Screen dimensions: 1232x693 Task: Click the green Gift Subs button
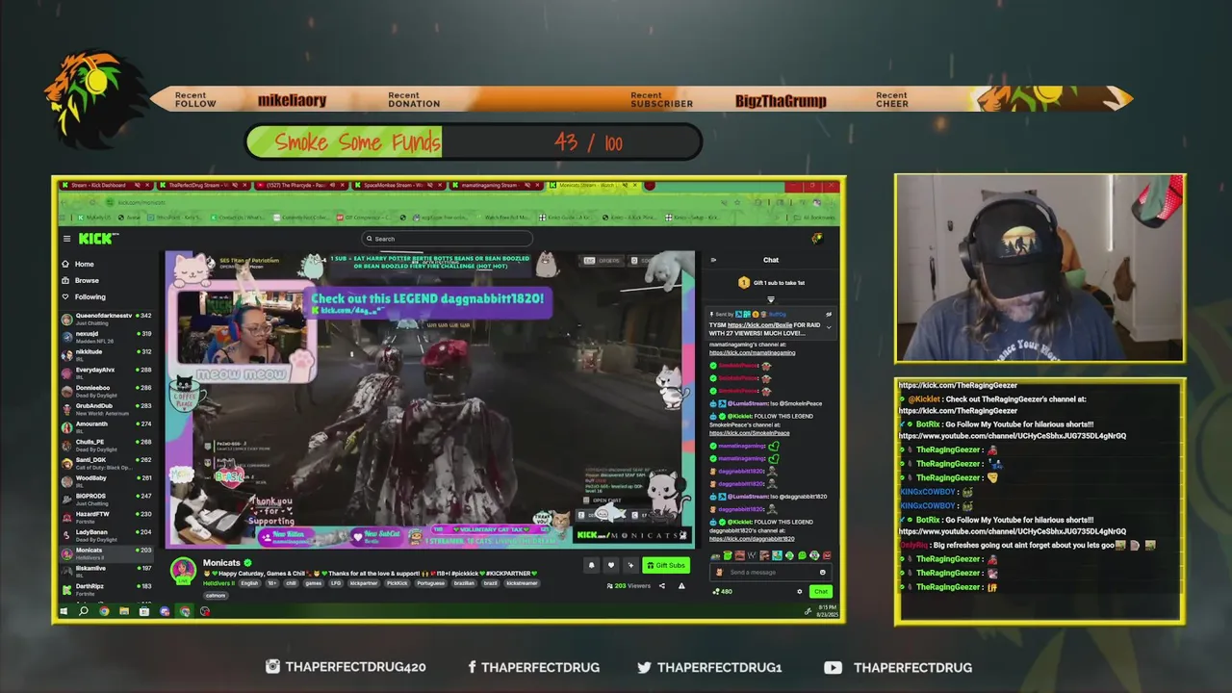[x=666, y=565]
